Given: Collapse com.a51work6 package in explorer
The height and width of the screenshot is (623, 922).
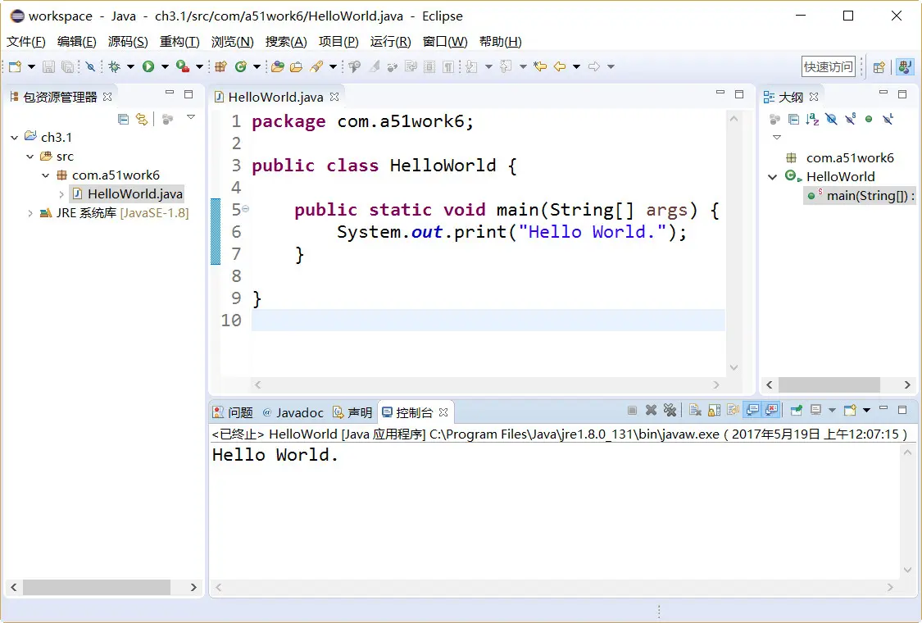Looking at the screenshot, I should (46, 175).
